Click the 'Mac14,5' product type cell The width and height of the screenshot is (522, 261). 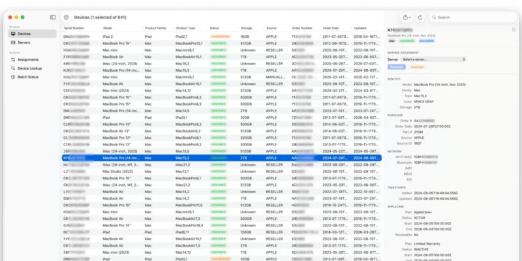point(182,111)
